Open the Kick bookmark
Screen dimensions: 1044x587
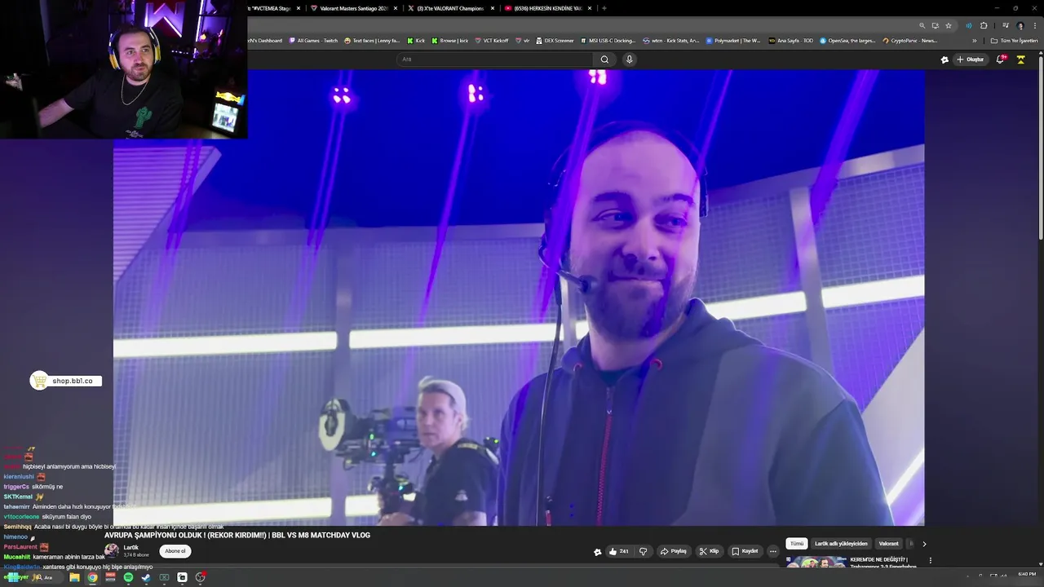(416, 41)
